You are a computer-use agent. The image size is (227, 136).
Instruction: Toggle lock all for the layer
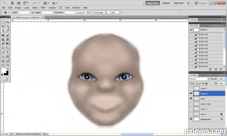coord(207,83)
